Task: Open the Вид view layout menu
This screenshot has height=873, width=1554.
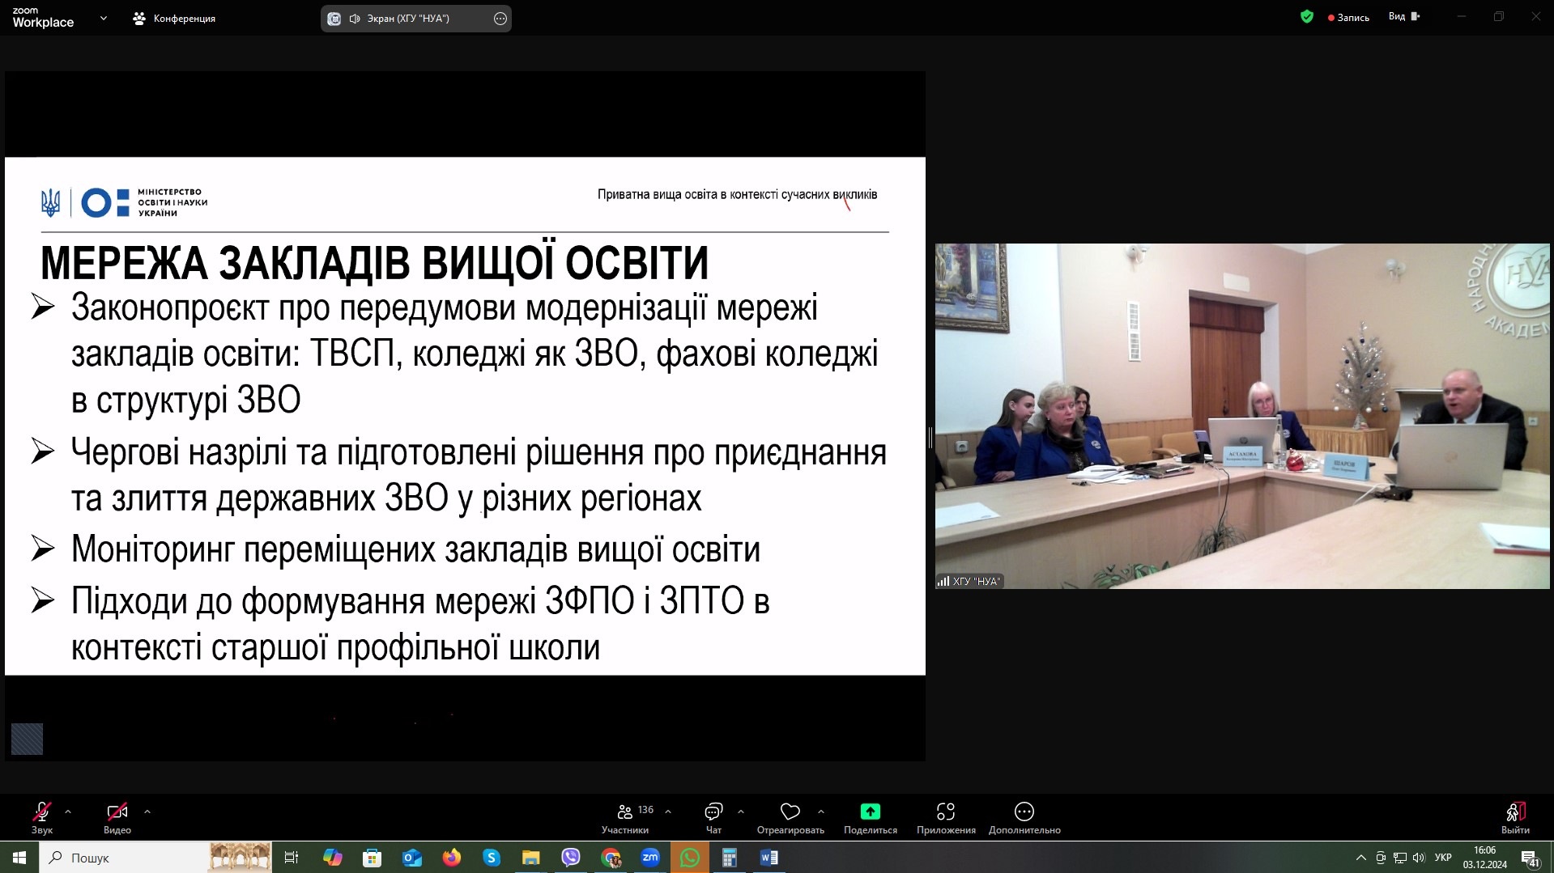Action: pos(1403,17)
